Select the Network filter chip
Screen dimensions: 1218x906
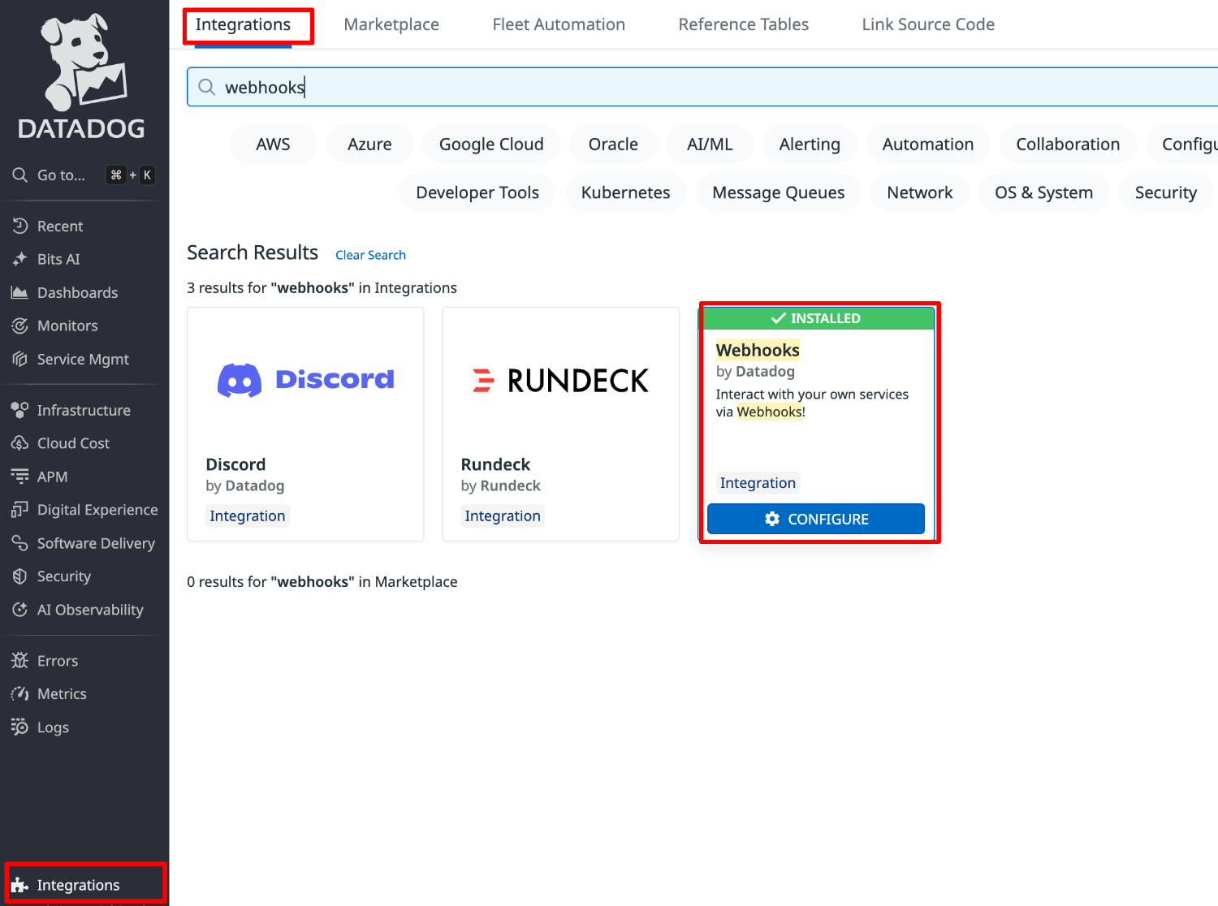(x=920, y=192)
